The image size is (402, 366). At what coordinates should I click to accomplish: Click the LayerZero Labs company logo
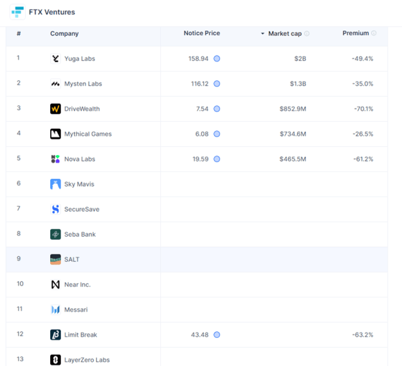point(55,360)
